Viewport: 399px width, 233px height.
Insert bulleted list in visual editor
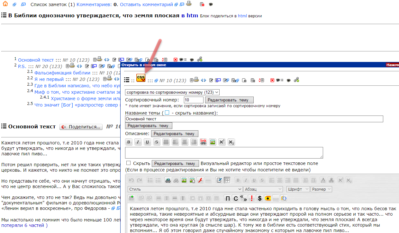tap(158, 180)
